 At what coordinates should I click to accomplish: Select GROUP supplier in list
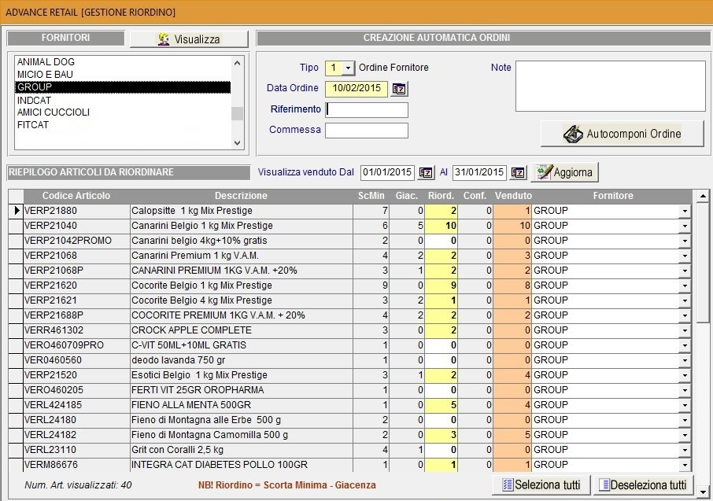(x=123, y=87)
